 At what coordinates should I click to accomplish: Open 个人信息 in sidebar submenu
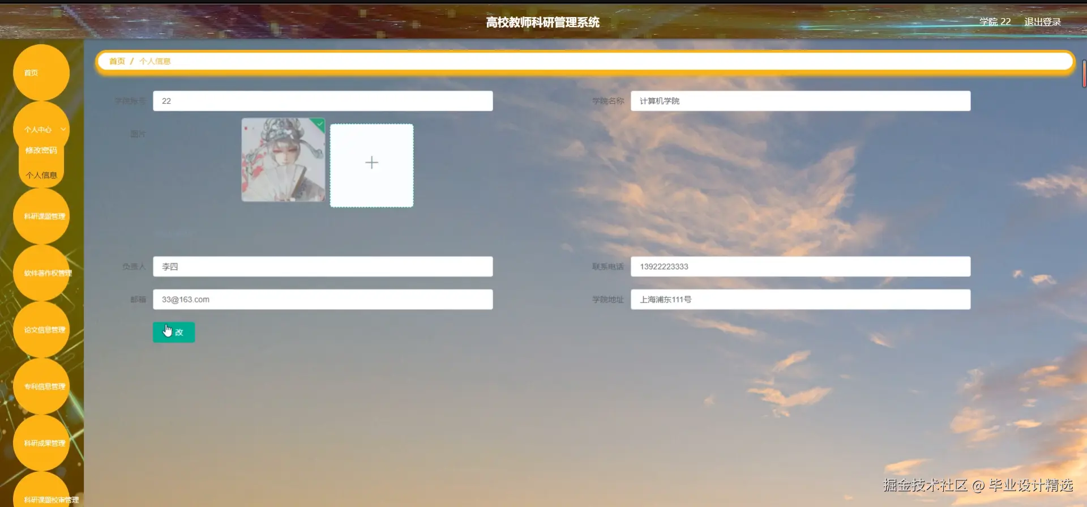[x=41, y=175]
